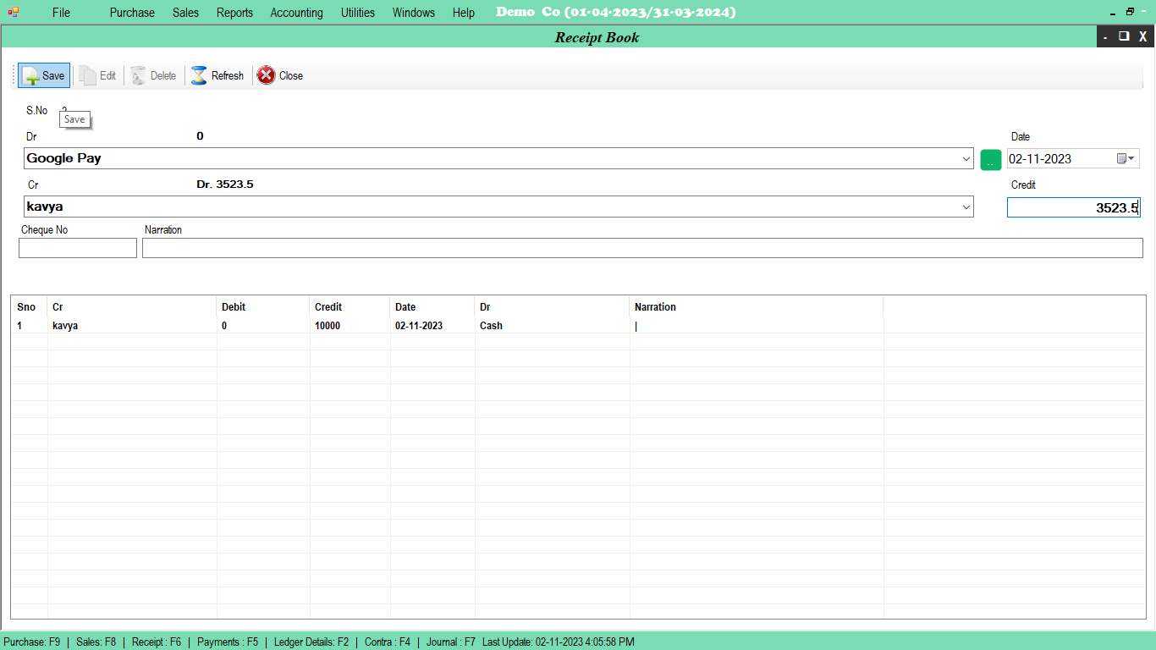Screen dimensions: 1156x650
Task: Open the Accounting menu
Action: (x=296, y=13)
